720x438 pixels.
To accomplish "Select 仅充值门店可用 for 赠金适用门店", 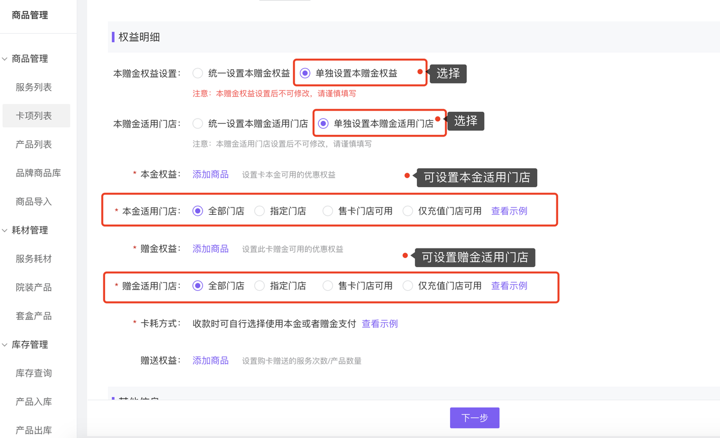I will tap(408, 286).
